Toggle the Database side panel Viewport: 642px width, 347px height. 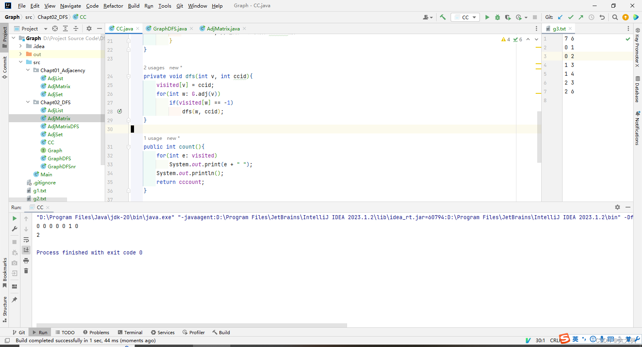637,89
